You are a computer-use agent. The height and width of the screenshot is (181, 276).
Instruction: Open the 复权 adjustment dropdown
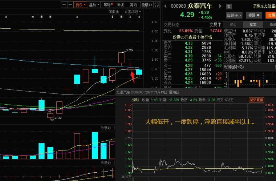coord(80,5)
